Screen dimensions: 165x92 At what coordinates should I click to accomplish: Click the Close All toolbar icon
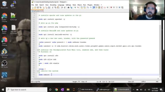pos(46,7)
